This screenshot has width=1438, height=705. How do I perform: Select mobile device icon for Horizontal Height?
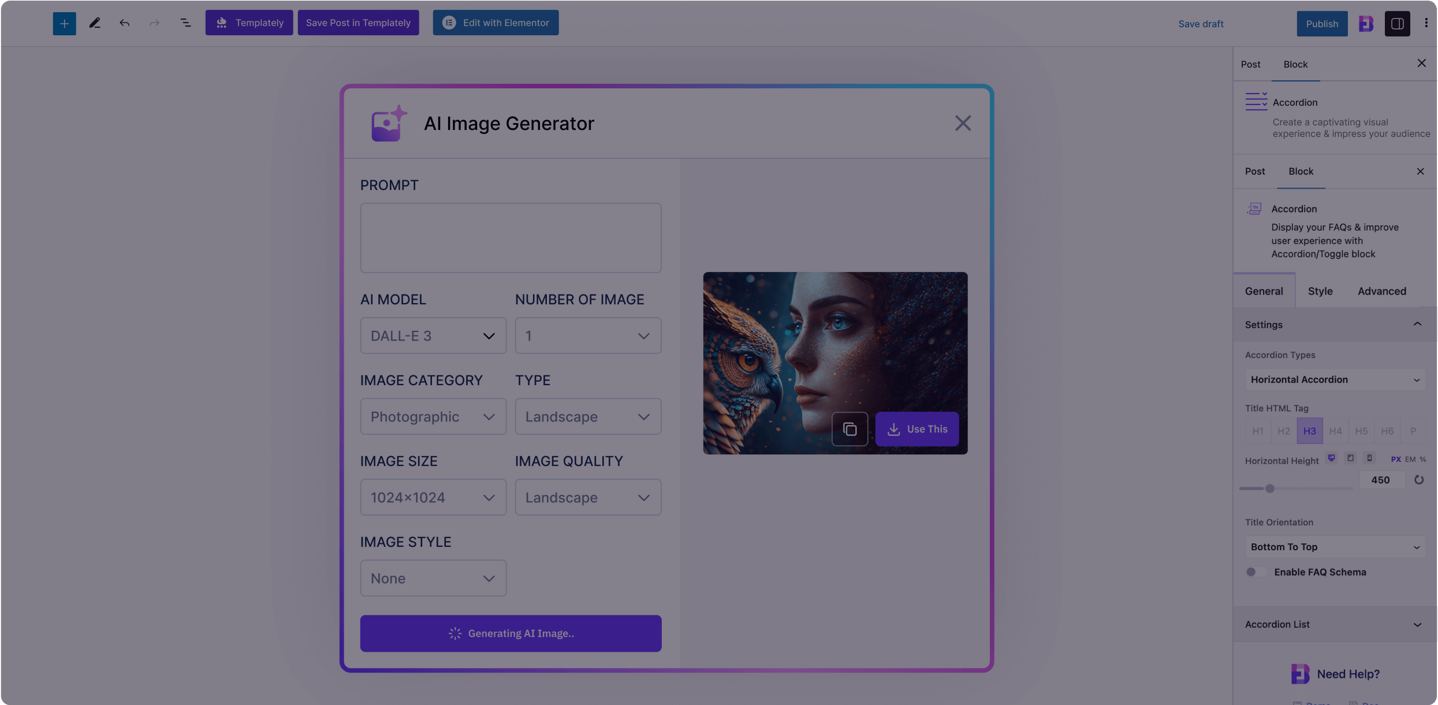pyautogui.click(x=1369, y=458)
